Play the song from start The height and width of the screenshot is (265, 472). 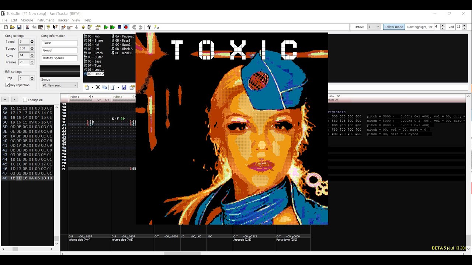(106, 27)
